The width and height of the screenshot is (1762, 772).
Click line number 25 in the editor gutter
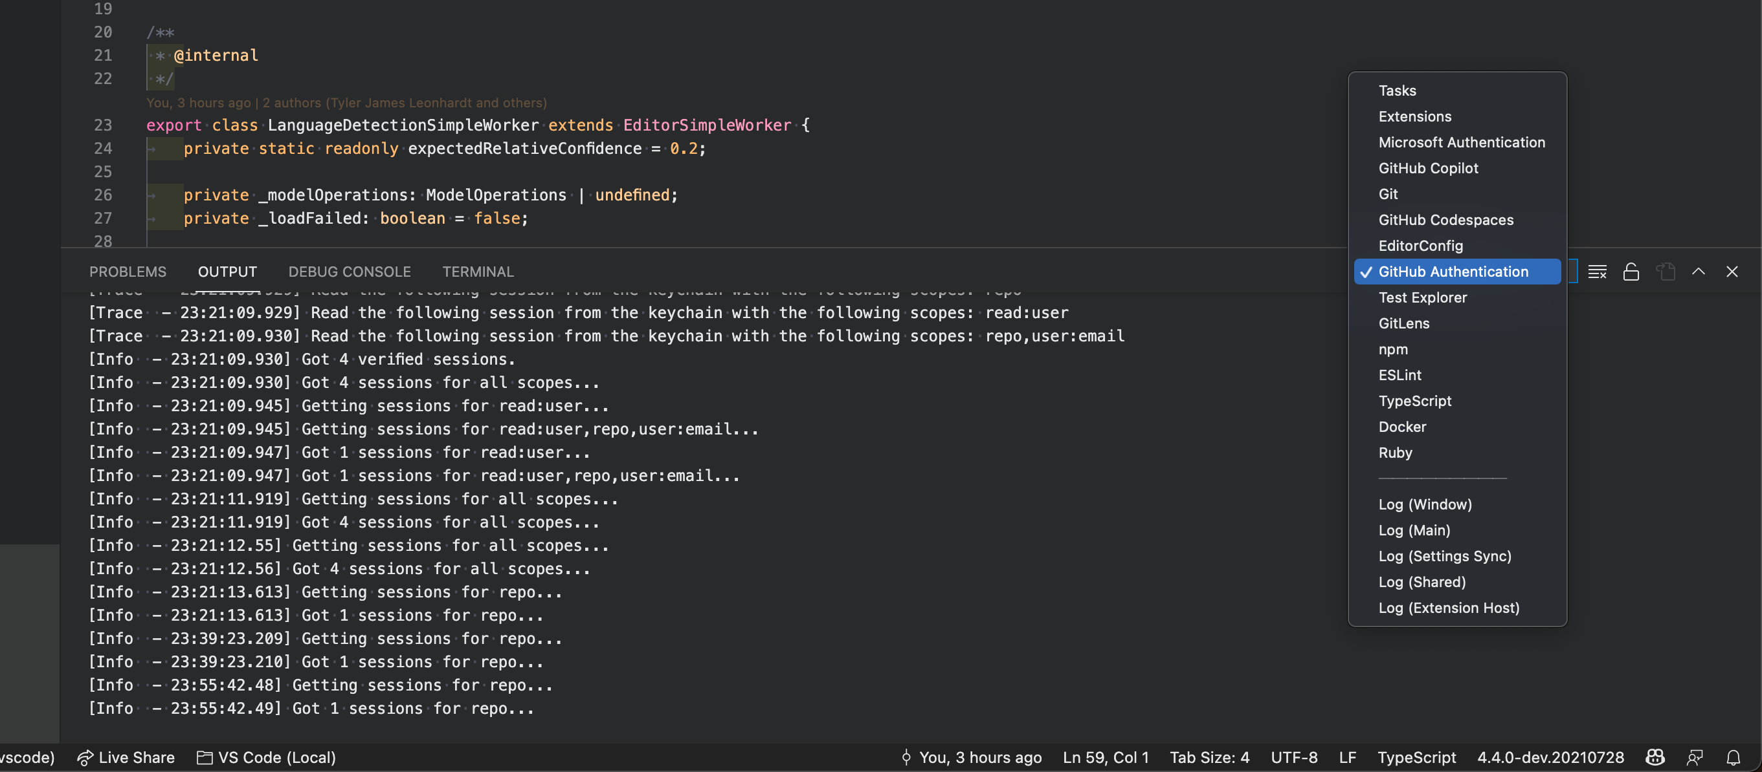104,171
